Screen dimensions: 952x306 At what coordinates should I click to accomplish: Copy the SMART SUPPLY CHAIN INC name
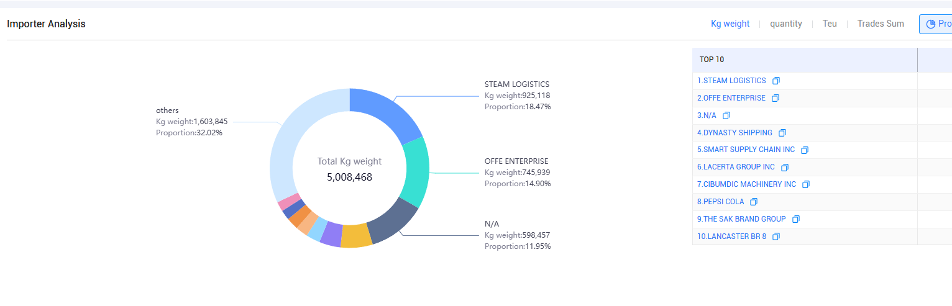tap(805, 150)
